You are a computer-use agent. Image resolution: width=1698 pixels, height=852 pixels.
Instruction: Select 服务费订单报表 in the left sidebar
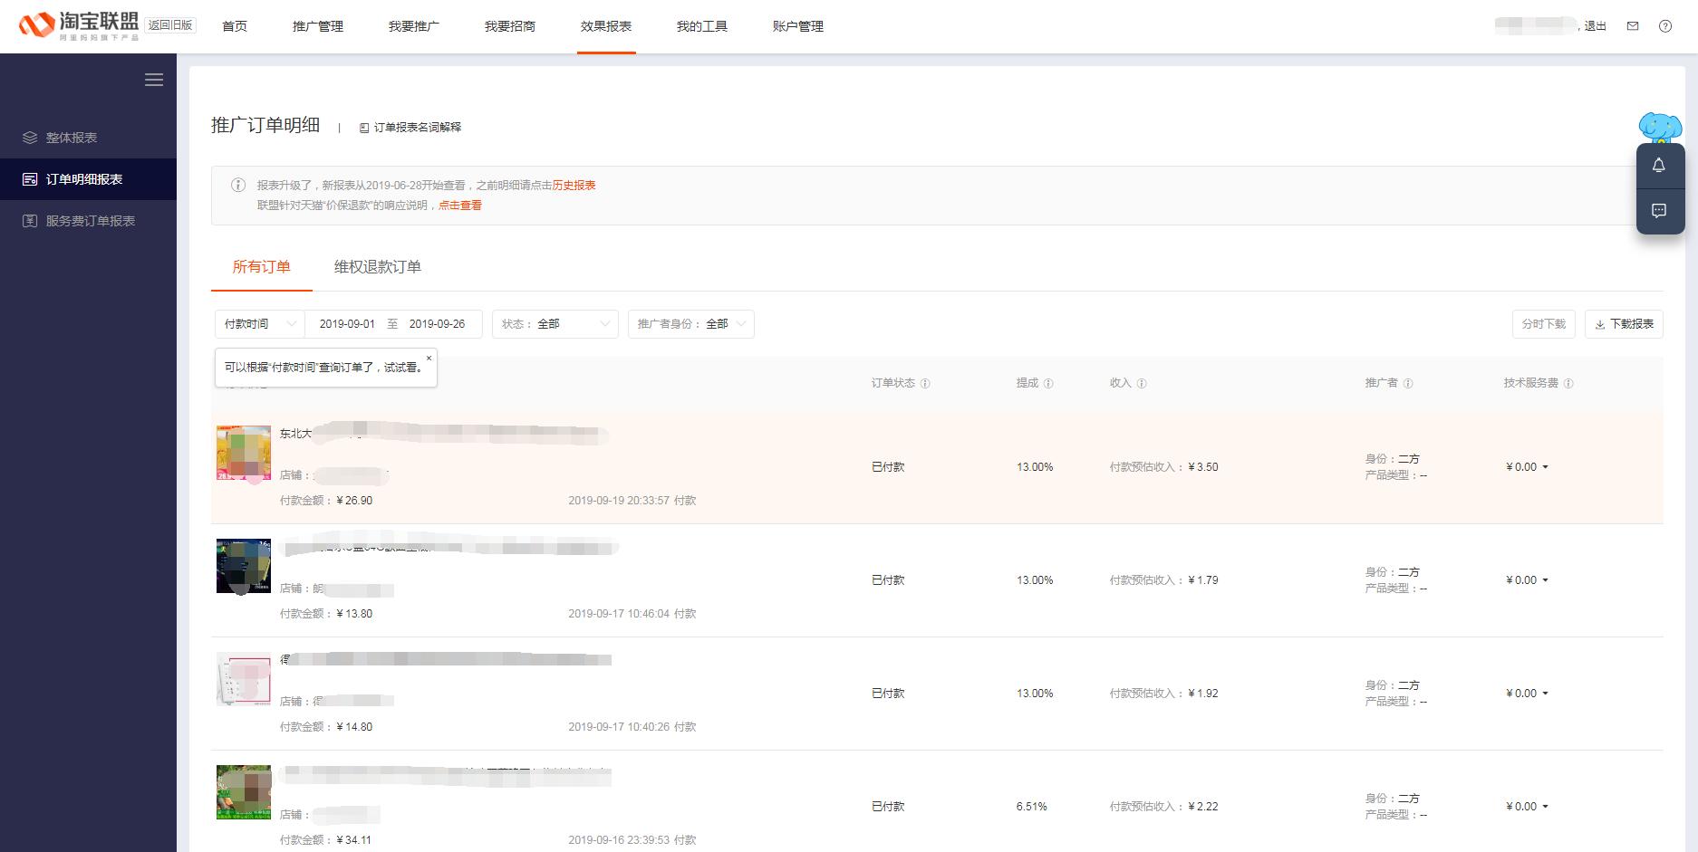pyautogui.click(x=92, y=220)
